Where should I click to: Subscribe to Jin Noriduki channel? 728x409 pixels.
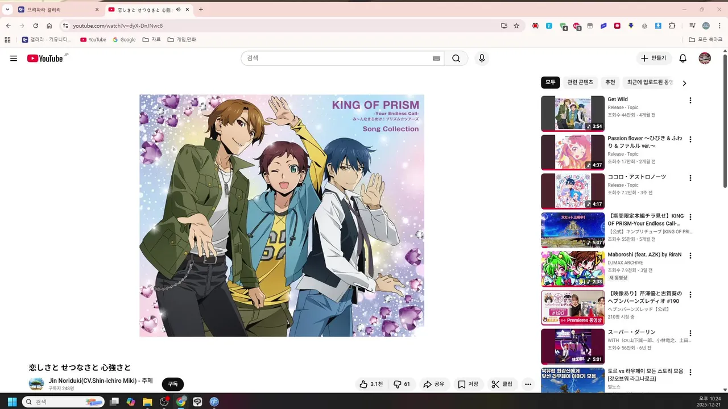tap(173, 384)
